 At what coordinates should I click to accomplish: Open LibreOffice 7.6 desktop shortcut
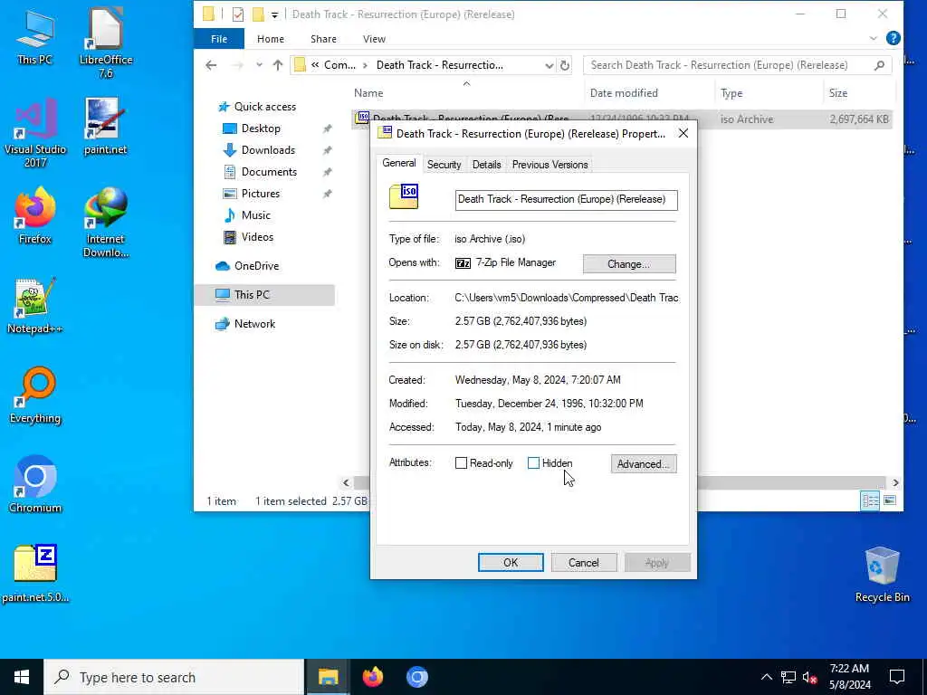(x=106, y=43)
